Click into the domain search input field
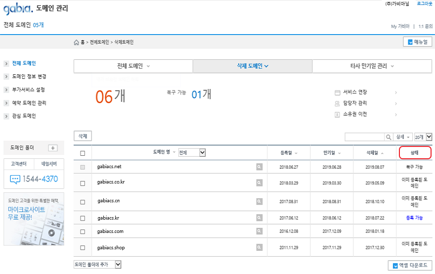Screen dimensions: 435x274 coord(364,137)
